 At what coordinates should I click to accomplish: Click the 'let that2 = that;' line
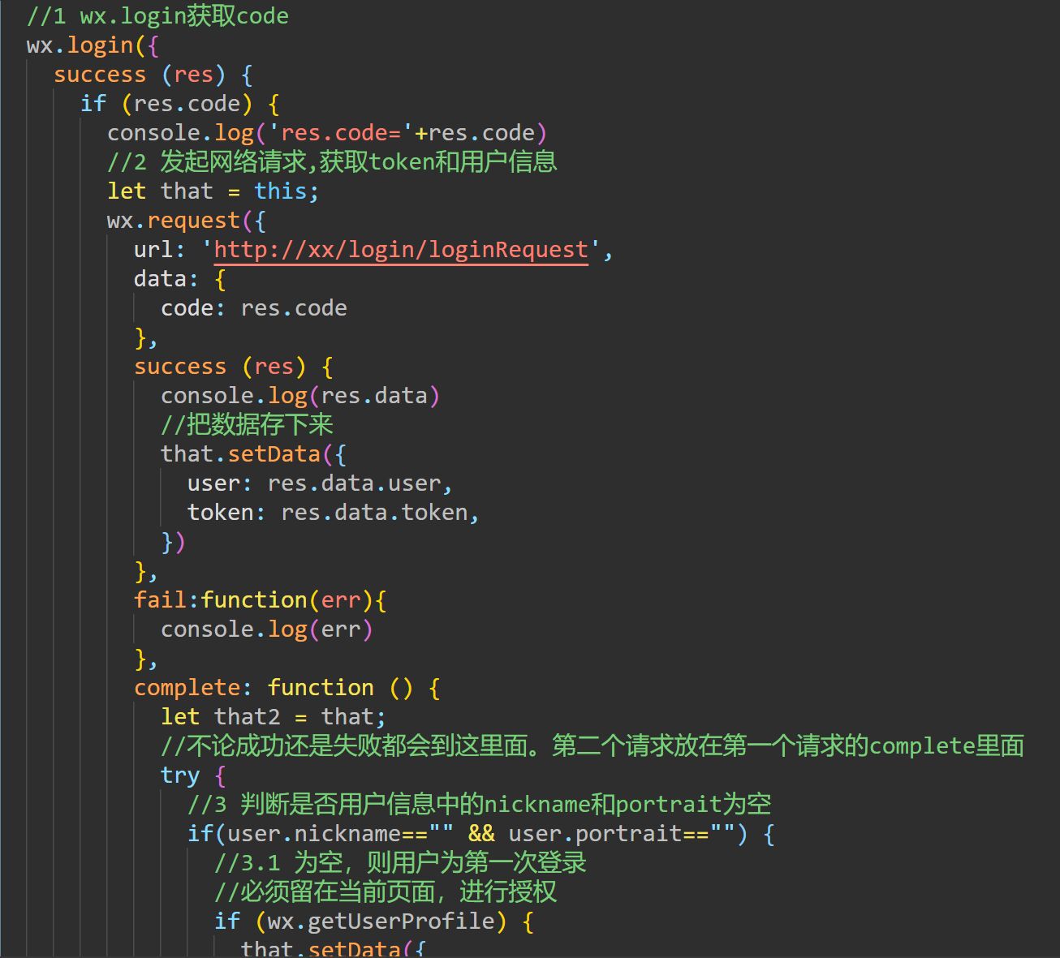pos(274,717)
